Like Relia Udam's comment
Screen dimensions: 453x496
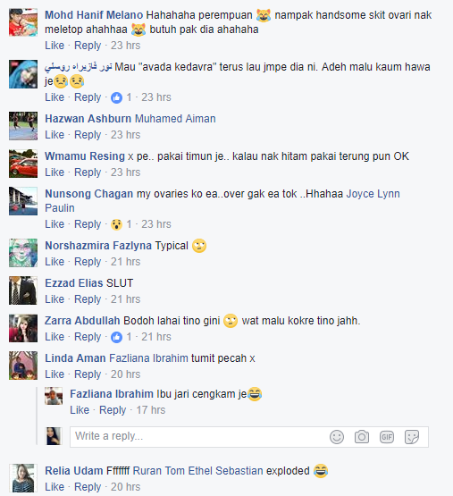tap(55, 487)
